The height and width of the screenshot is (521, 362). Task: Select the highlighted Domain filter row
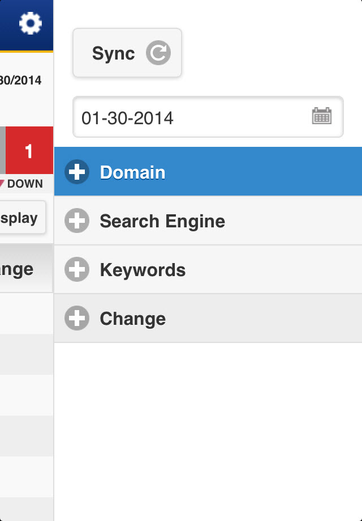(x=226, y=172)
